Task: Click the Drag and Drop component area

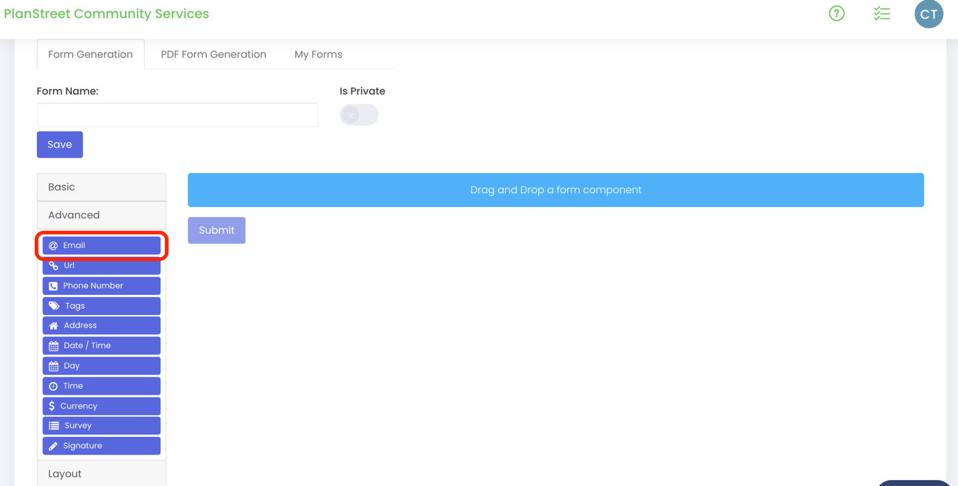Action: (x=555, y=190)
